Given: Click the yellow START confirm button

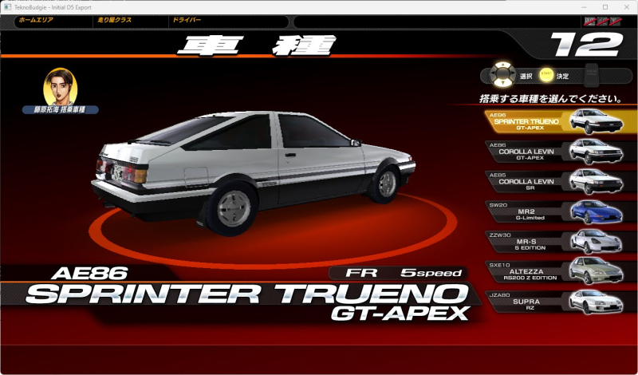Looking at the screenshot, I should pos(546,74).
